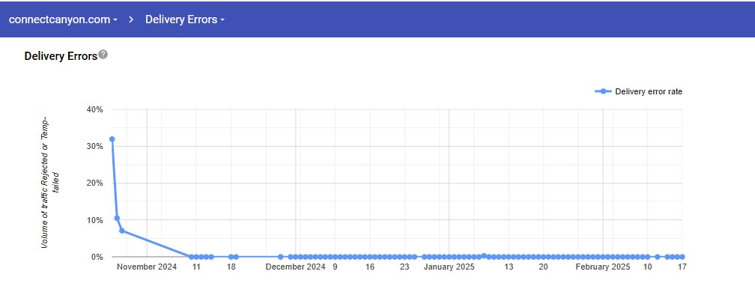This screenshot has height=304, width=755.
Task: Select the slightly raised data point in early January
Action: (484, 255)
